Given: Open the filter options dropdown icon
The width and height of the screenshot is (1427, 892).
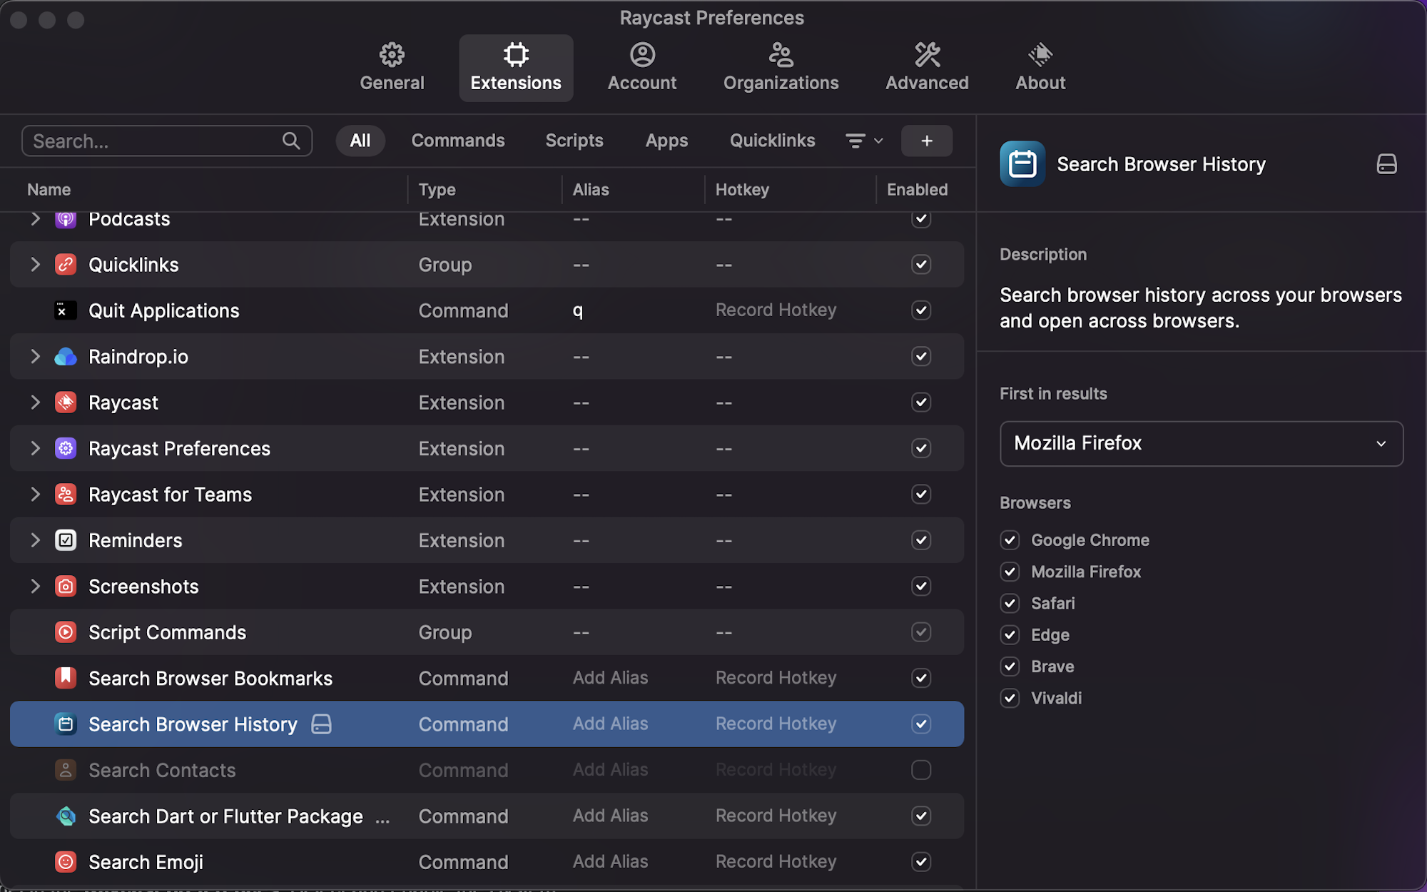Looking at the screenshot, I should (863, 141).
